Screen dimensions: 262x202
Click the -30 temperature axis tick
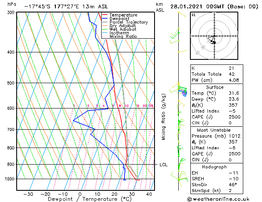point(28,194)
